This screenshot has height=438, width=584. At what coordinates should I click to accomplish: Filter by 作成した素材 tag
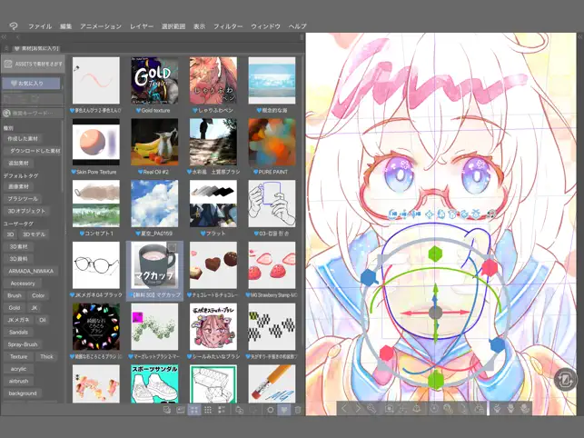(23, 139)
